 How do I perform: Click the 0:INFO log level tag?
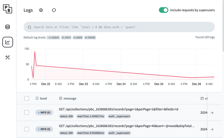click(x=66, y=38)
